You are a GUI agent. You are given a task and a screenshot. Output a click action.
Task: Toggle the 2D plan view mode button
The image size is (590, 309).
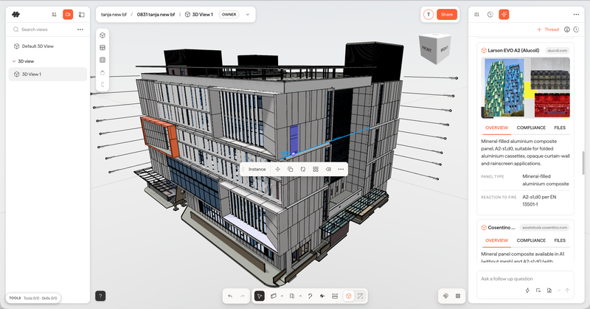point(361,296)
